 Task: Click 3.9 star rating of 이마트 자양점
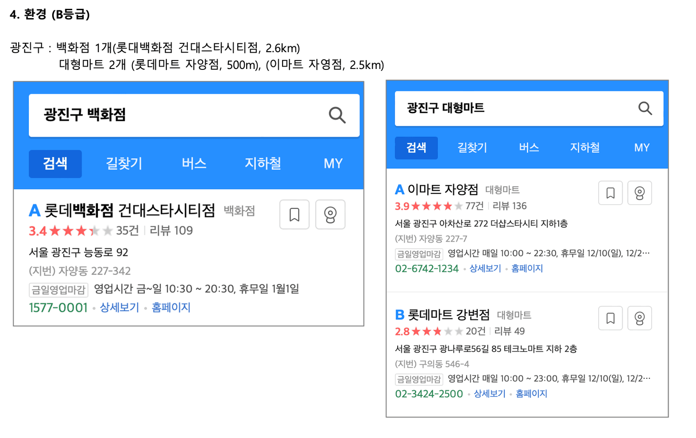click(x=429, y=206)
